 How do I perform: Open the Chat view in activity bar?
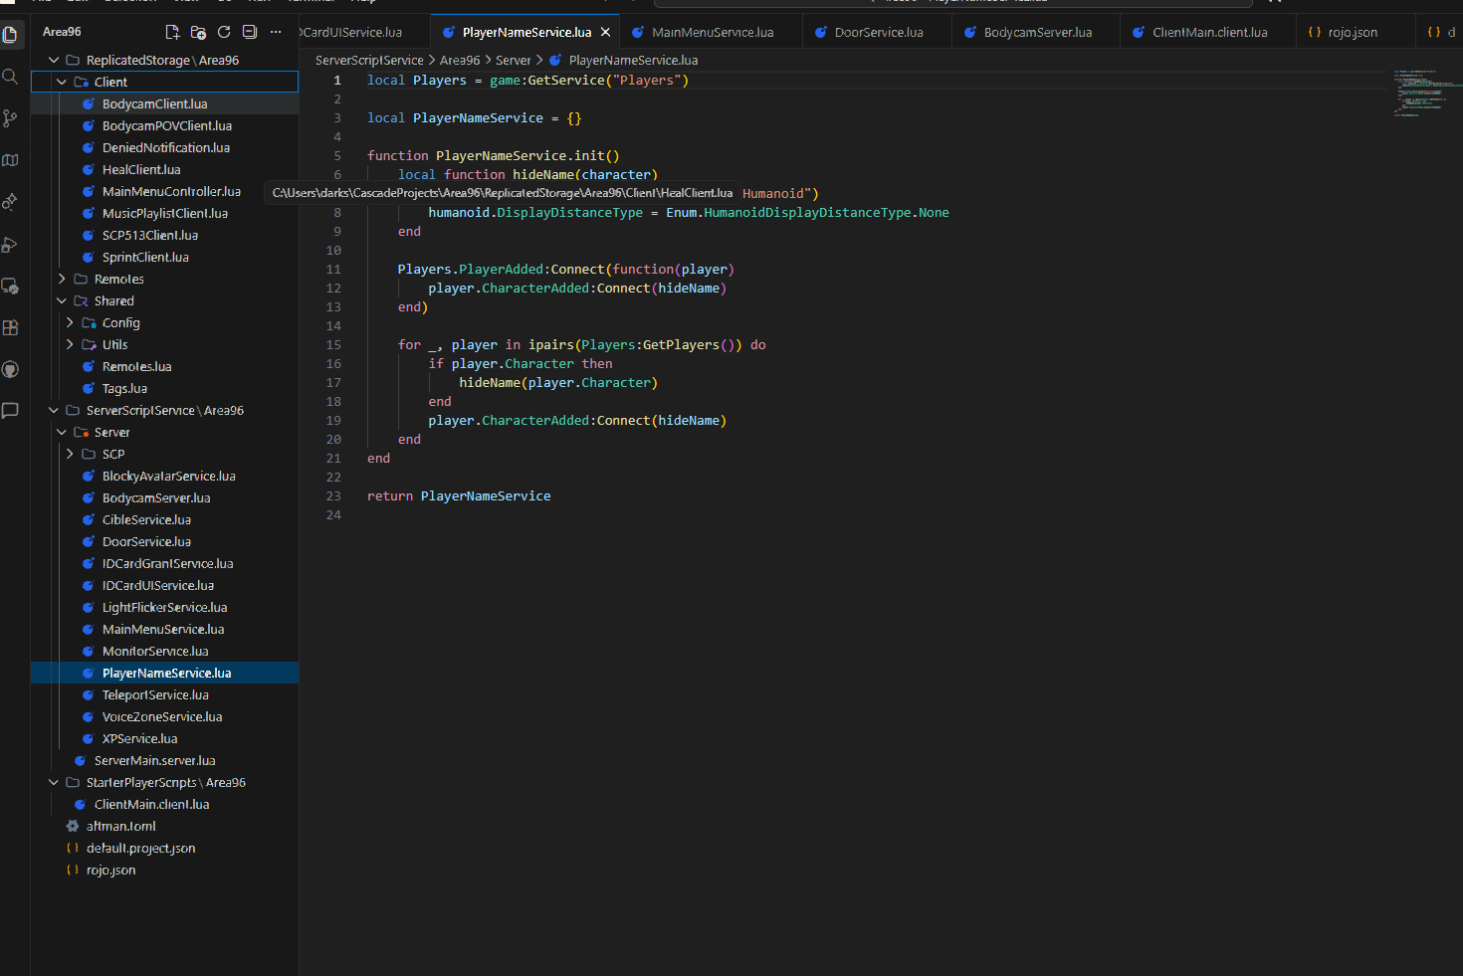tap(10, 411)
